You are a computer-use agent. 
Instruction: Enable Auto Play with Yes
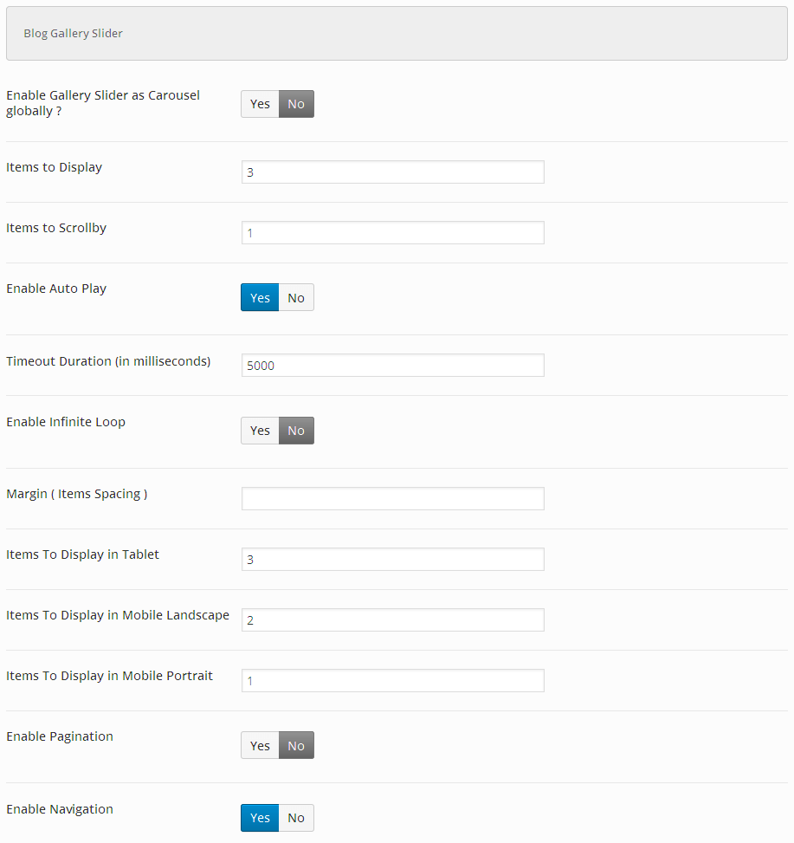coord(260,298)
